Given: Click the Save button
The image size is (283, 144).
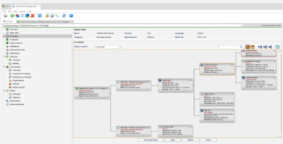Looking at the screenshot, I should (173, 140).
